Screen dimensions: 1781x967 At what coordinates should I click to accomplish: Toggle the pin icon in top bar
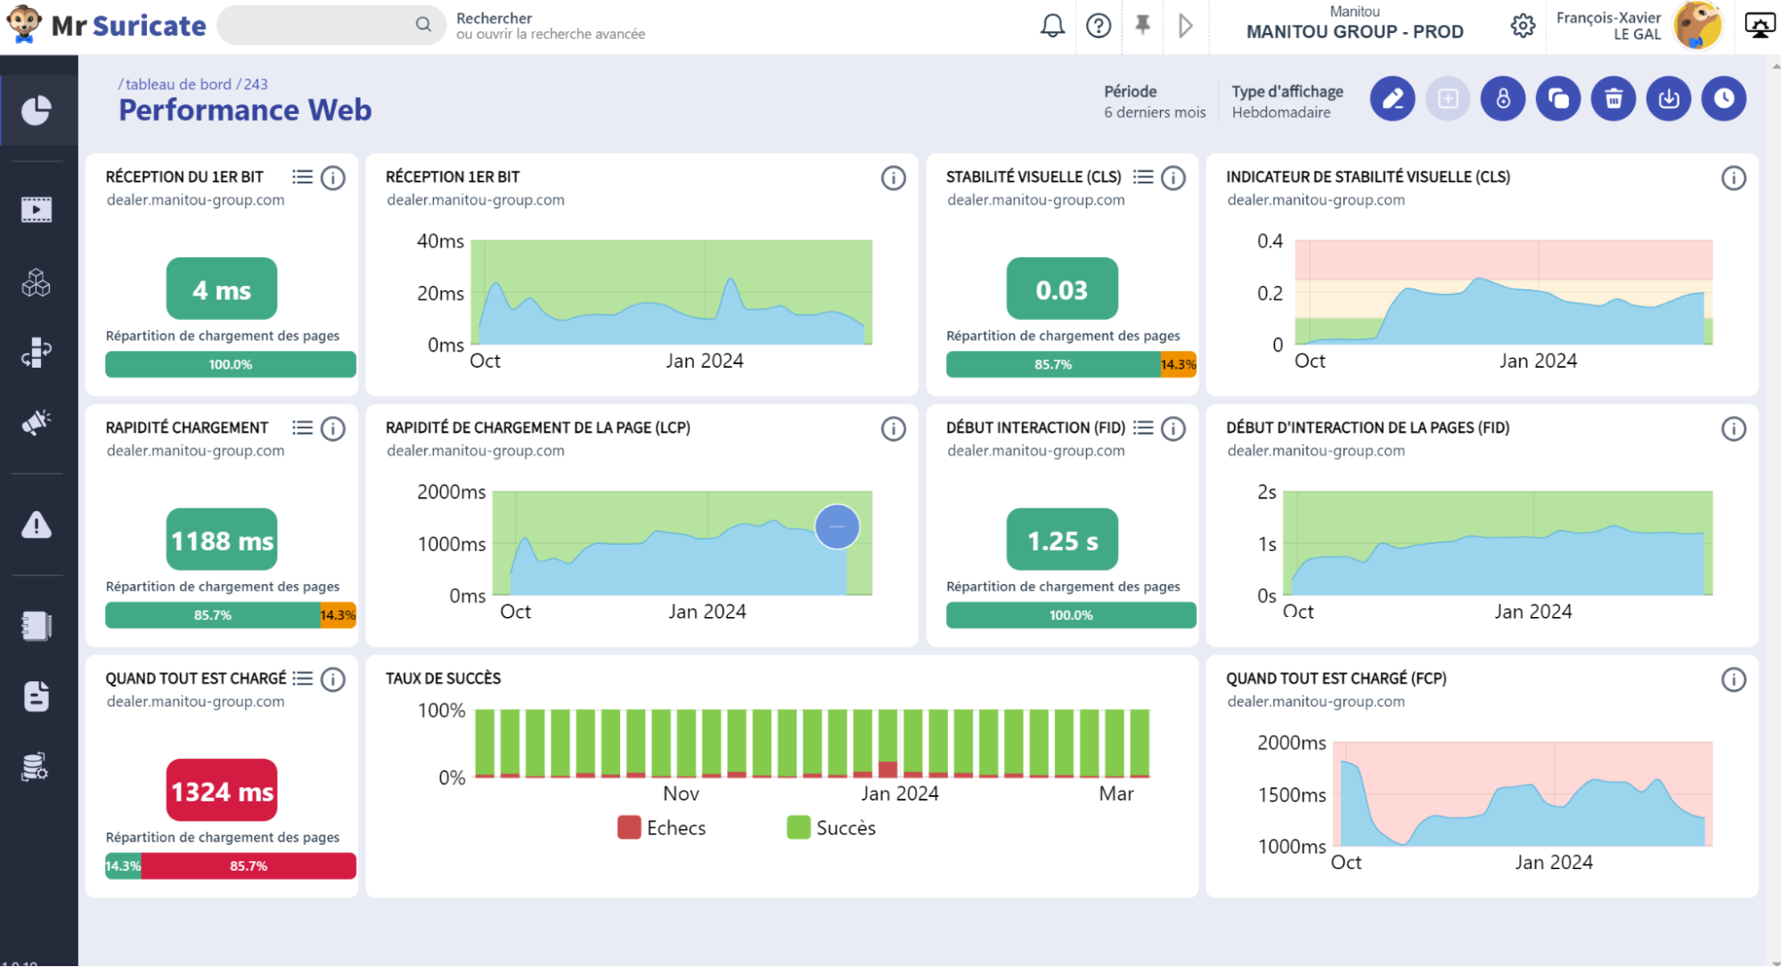point(1142,25)
